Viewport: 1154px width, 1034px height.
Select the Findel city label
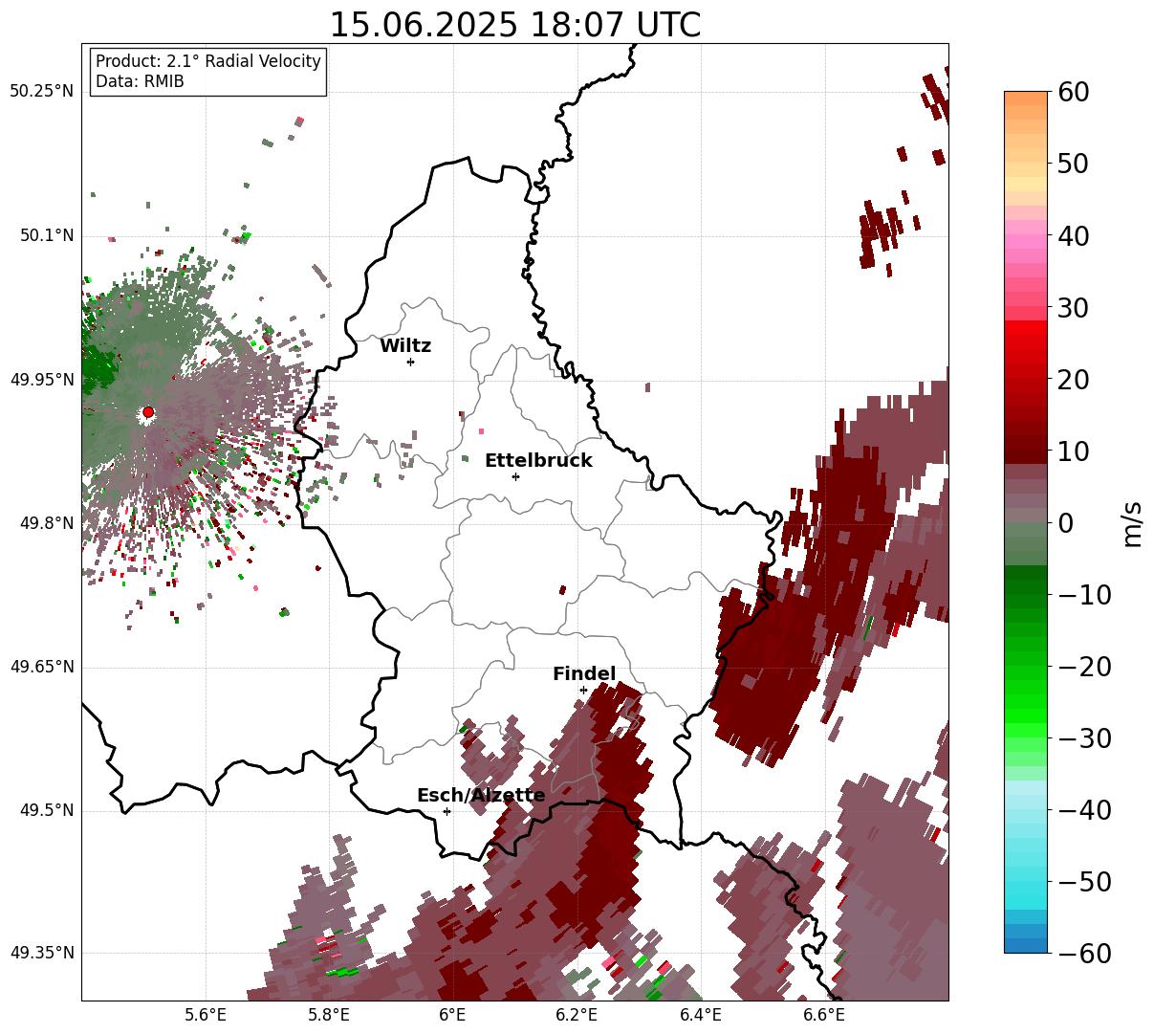pyautogui.click(x=584, y=674)
